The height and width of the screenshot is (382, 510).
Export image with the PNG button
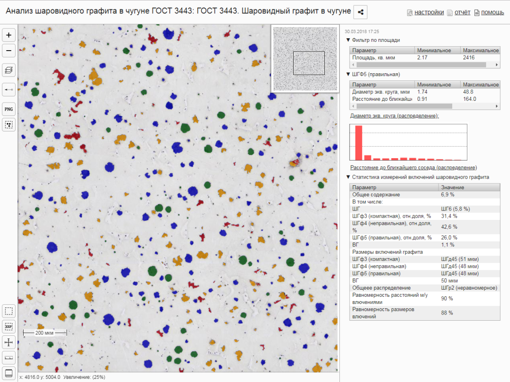point(9,109)
